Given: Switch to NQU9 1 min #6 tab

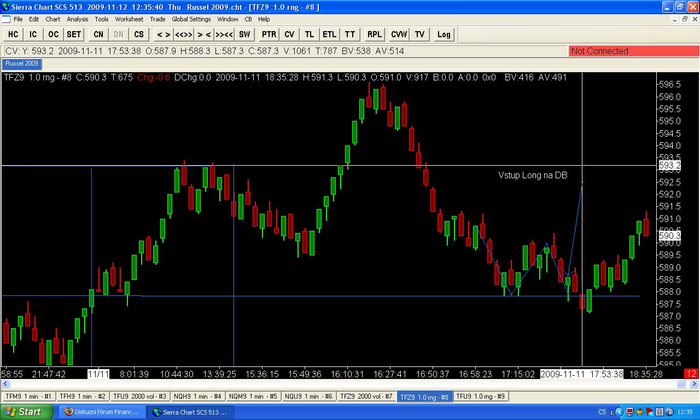Looking at the screenshot, I should [x=309, y=396].
